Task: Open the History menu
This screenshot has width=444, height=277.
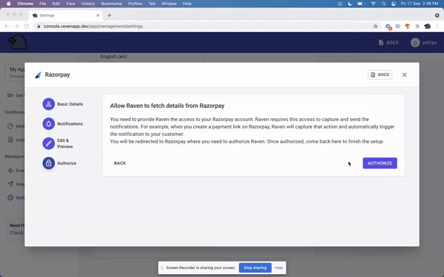Action: [x=88, y=4]
